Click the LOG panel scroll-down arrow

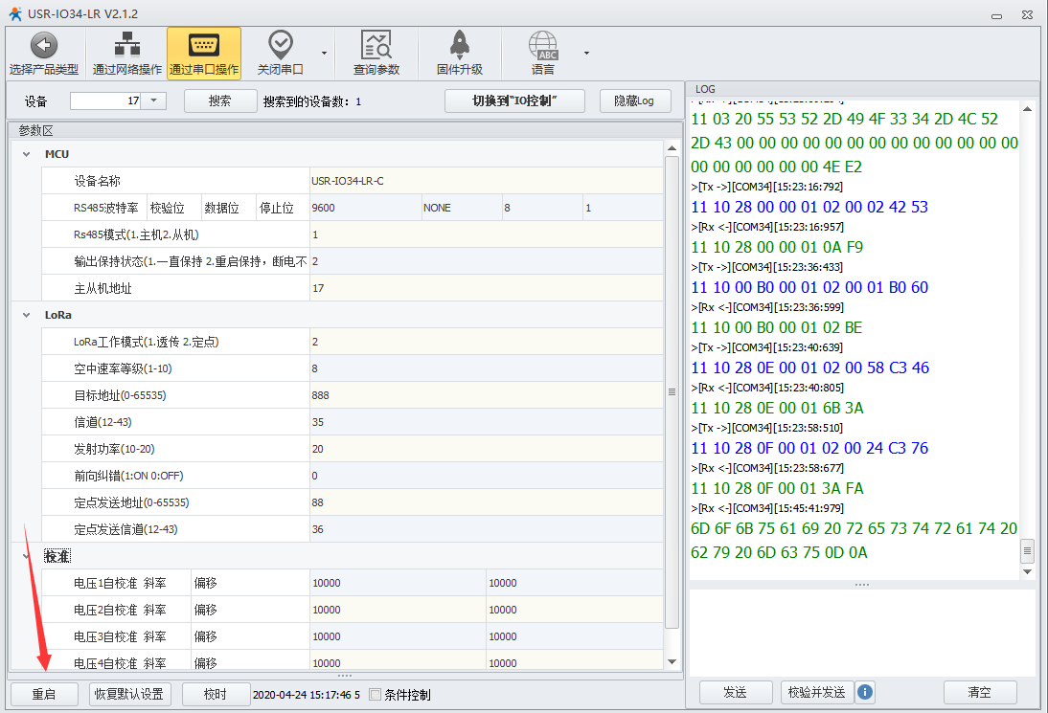pos(1027,572)
